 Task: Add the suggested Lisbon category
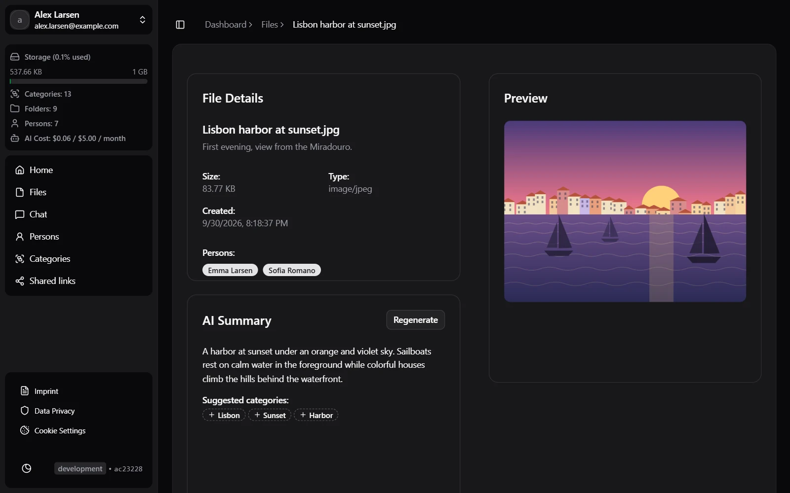[224, 415]
